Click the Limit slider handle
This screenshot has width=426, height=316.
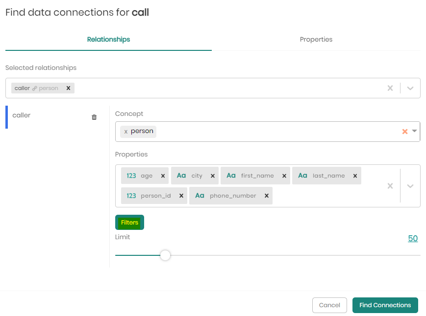tap(165, 255)
